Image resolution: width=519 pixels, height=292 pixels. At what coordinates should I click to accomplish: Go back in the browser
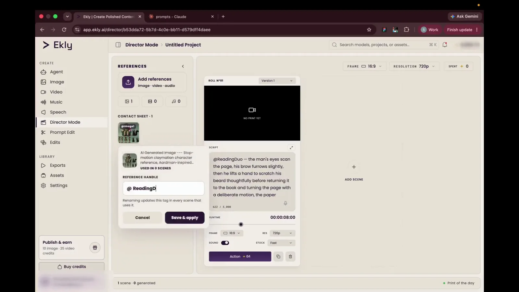coord(42,30)
